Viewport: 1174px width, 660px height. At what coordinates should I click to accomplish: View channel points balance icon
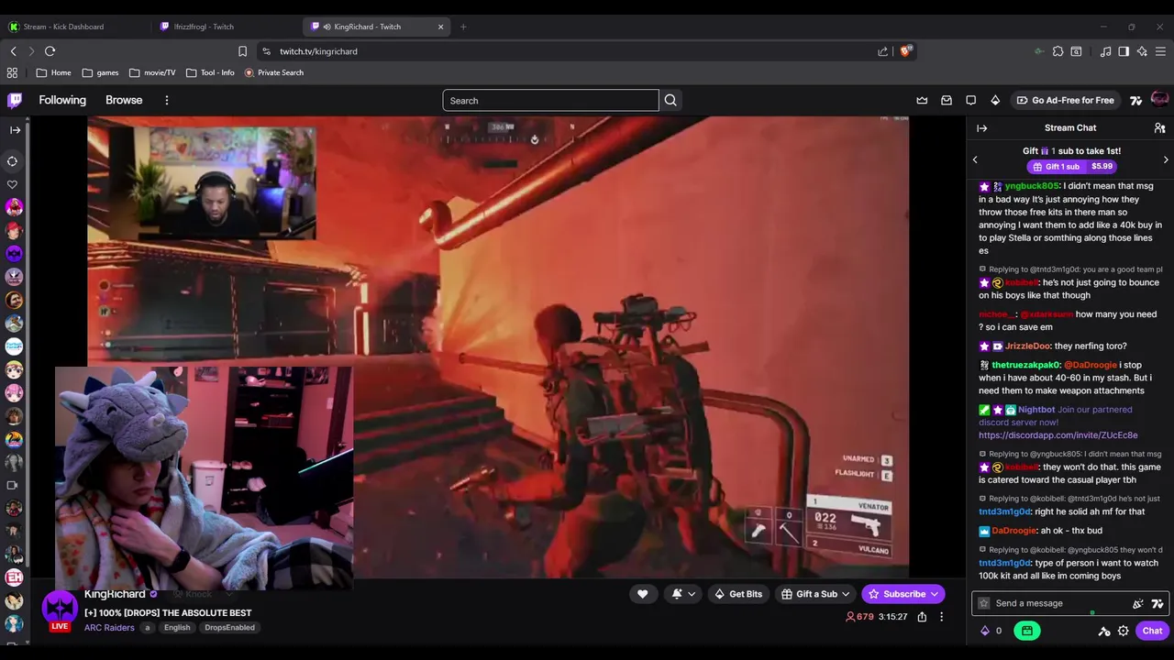pos(990,631)
